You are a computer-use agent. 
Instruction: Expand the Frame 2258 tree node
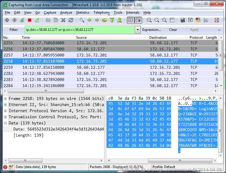pos(5,98)
